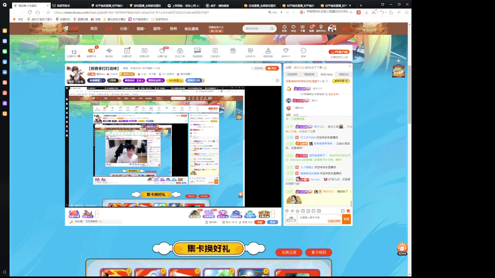
Task: Open 互动工具 interaction tools
Action: pos(180,52)
